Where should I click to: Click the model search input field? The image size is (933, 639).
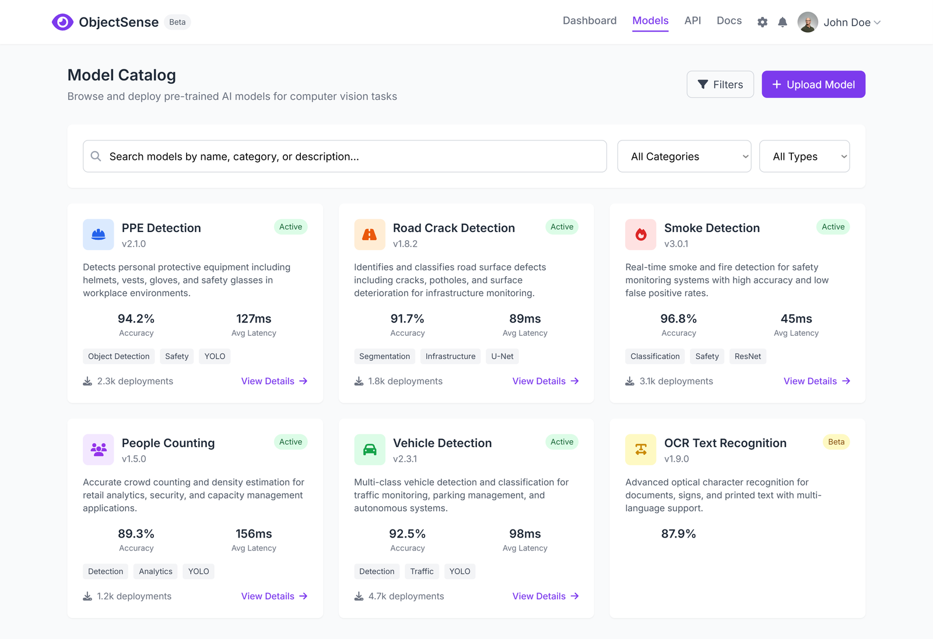344,156
